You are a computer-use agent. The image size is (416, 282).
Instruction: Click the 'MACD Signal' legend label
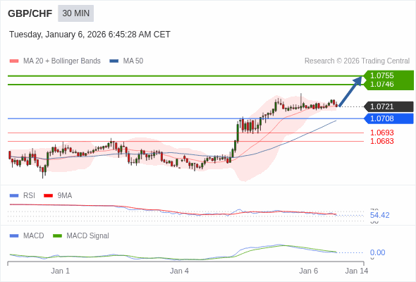click(87, 236)
